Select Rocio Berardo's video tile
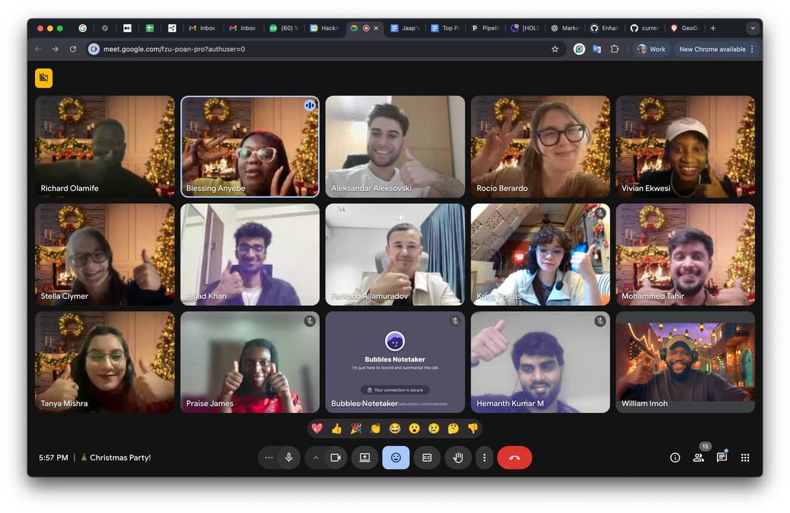 (x=540, y=147)
